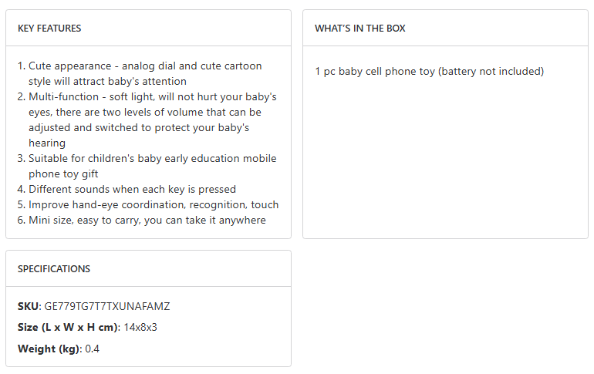The image size is (594, 374).
Task: Click the weight value 0.4
Action: click(x=93, y=349)
